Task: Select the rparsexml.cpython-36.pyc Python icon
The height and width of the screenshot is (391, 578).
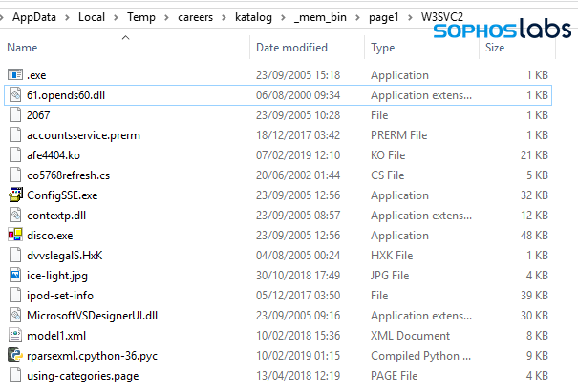Action: coord(15,355)
